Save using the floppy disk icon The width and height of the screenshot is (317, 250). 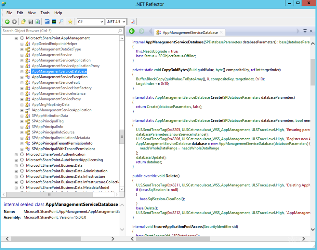coord(31,22)
